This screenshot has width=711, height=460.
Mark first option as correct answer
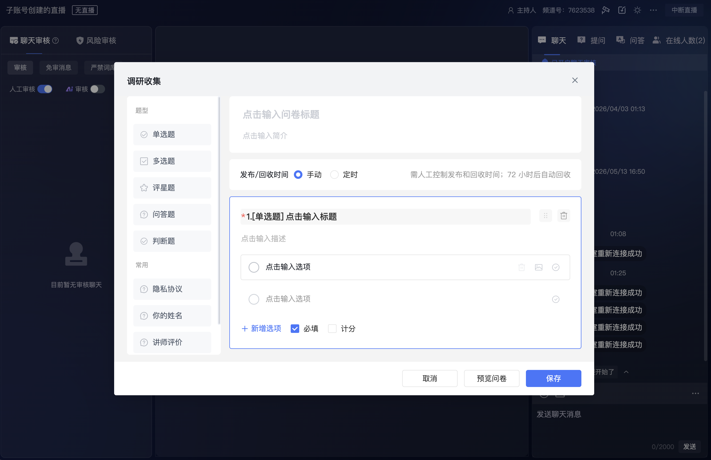pos(555,267)
